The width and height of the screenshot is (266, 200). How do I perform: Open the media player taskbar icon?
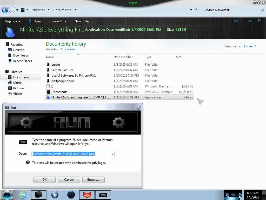[55, 195]
